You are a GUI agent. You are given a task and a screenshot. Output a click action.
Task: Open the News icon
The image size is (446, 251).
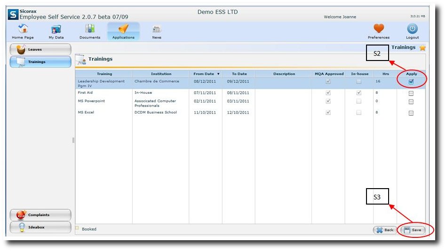point(157,29)
